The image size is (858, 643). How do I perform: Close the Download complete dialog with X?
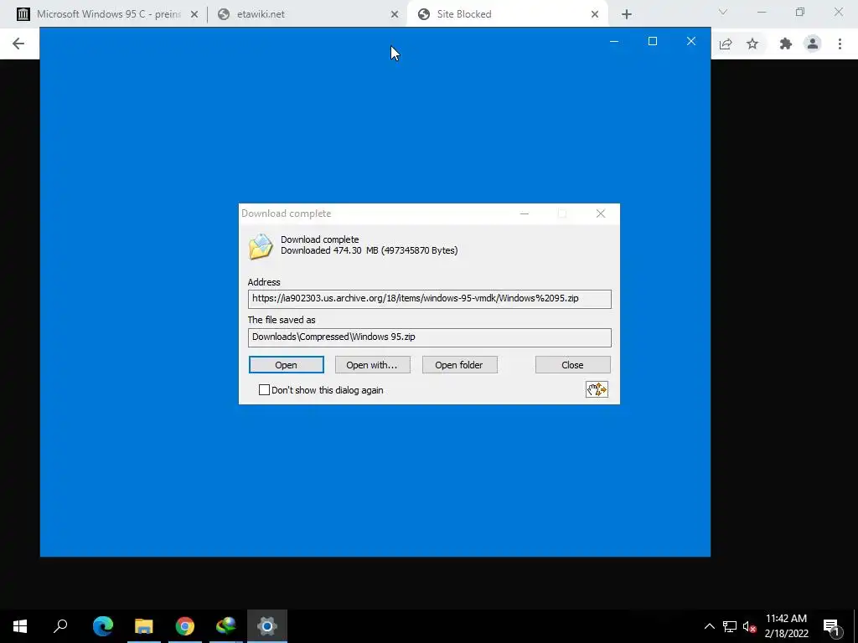click(601, 213)
